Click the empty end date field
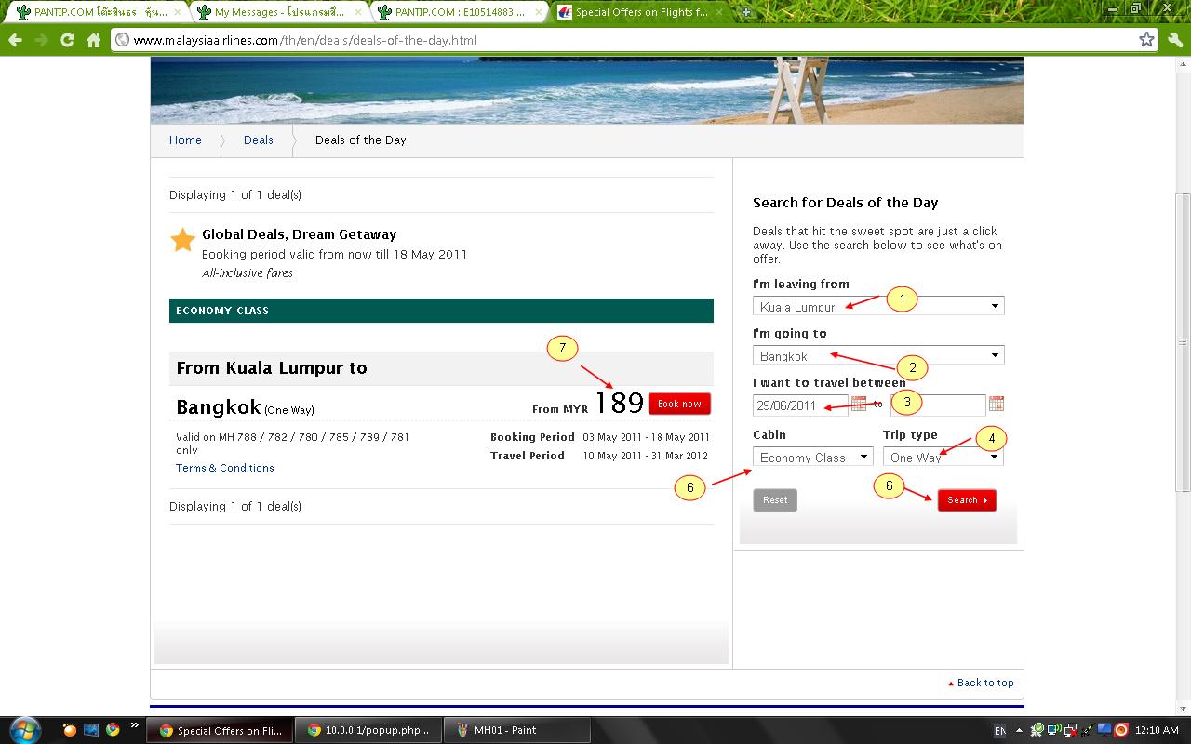 [938, 405]
